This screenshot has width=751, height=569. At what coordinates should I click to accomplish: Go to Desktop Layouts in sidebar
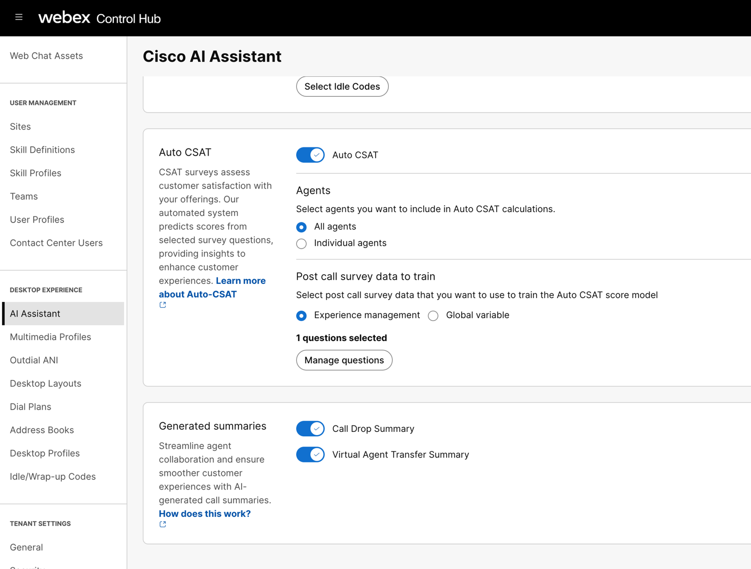tap(46, 384)
